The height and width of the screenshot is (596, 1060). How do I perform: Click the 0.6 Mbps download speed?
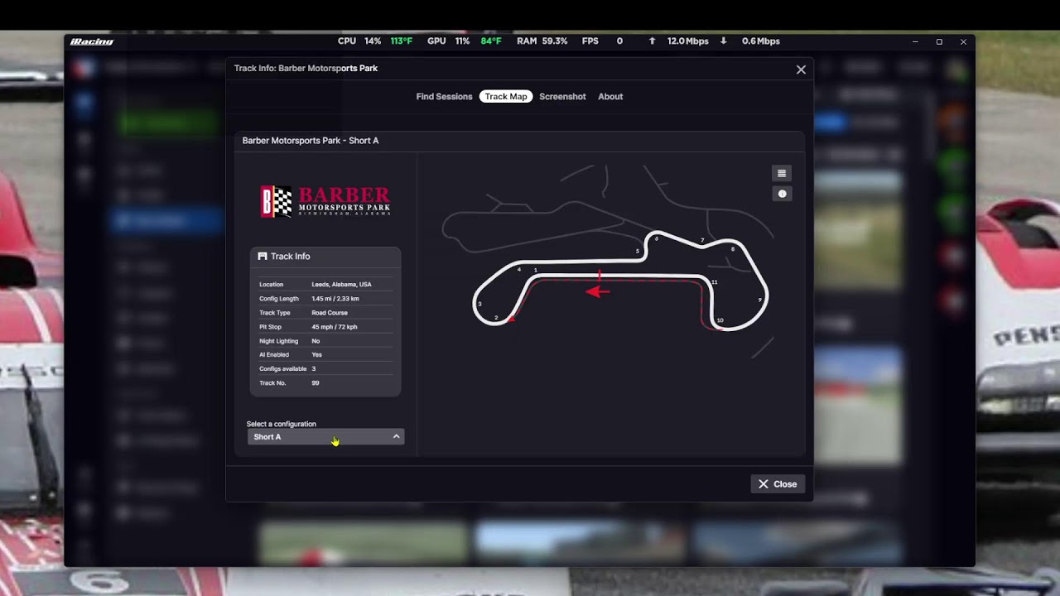pos(761,41)
